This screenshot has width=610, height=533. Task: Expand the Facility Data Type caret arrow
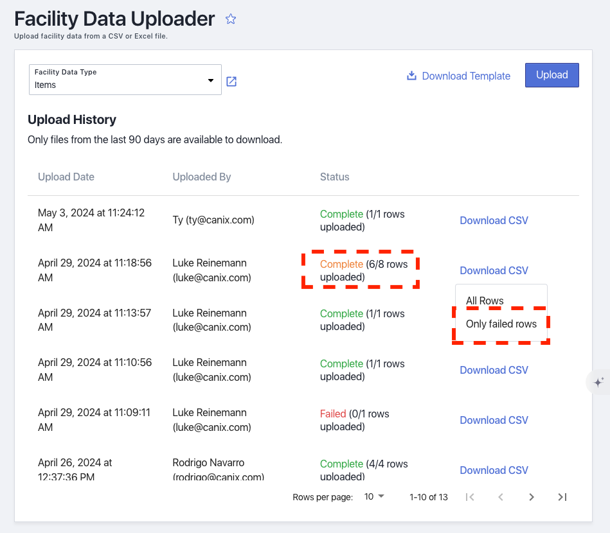coord(211,79)
